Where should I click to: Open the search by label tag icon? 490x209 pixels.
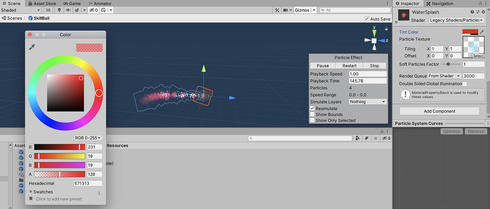pos(366,138)
